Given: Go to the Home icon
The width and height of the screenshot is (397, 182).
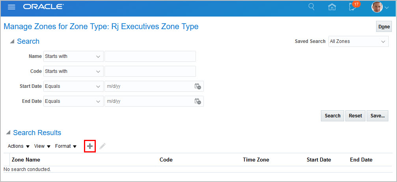Looking at the screenshot, I should [332, 7].
